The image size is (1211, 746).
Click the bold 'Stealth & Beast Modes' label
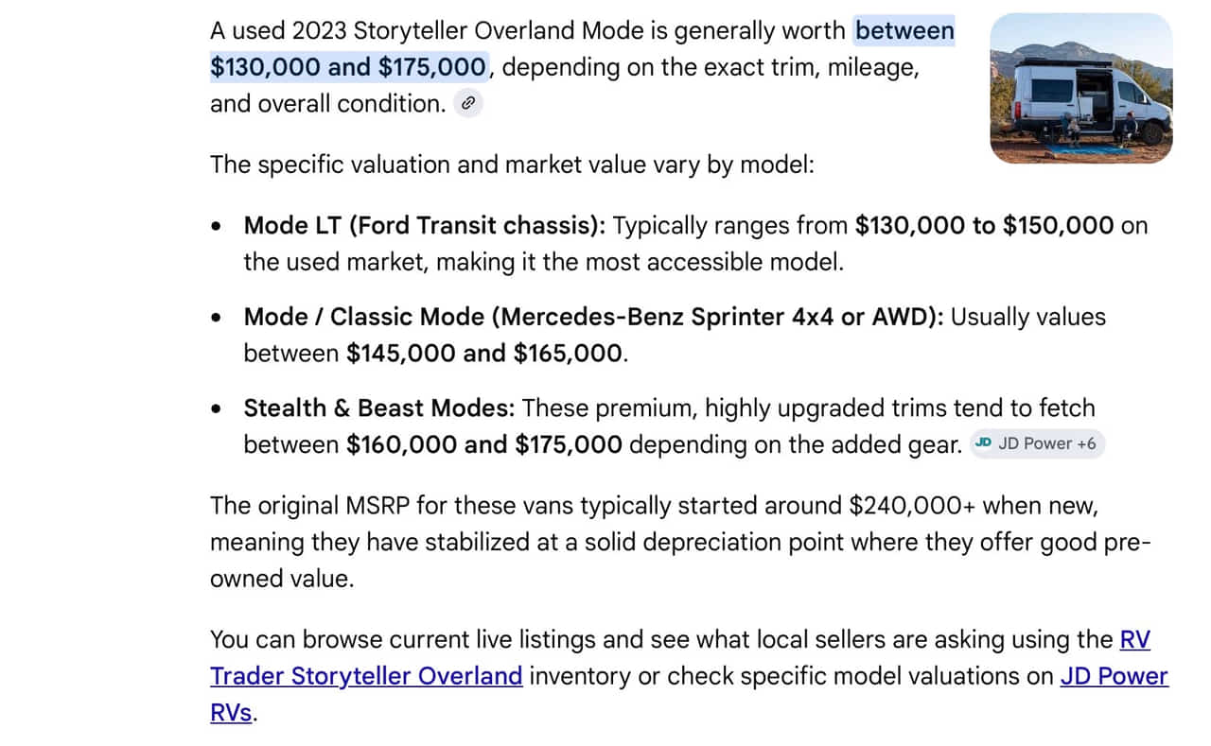pyautogui.click(x=379, y=408)
